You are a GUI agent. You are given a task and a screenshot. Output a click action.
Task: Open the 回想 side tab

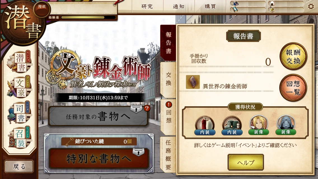[x=168, y=116]
